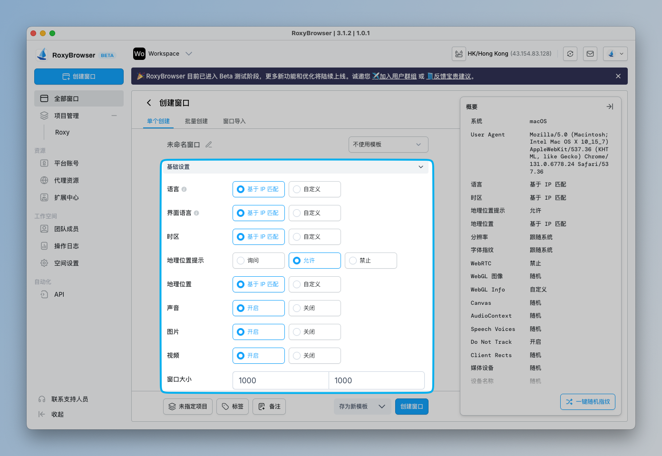The image size is (662, 456).
Task: Select 禁止 for 地理位置提示
Action: pos(371,261)
